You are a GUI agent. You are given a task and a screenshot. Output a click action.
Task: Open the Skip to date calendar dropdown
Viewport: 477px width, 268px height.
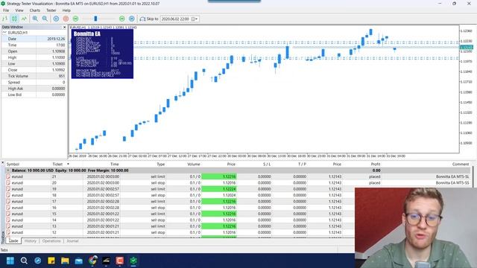(x=195, y=19)
